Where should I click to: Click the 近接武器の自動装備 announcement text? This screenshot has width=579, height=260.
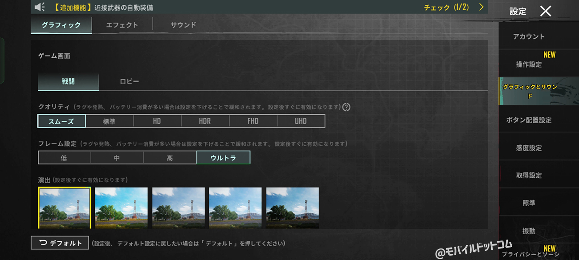tap(125, 7)
